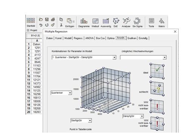The image size is (182, 139).
Task: Click the Diagramme chart icon
Action: click(x=84, y=21)
